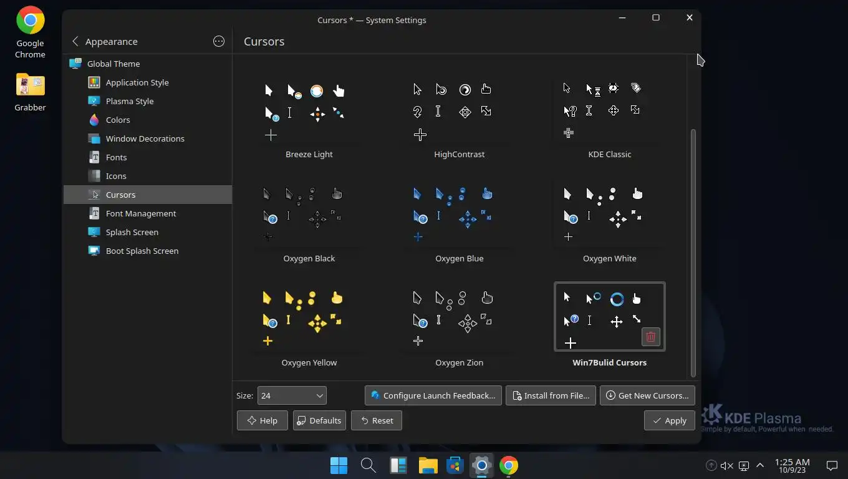The width and height of the screenshot is (848, 479).
Task: Select the Oxygen White cursor theme
Action: coord(610,223)
